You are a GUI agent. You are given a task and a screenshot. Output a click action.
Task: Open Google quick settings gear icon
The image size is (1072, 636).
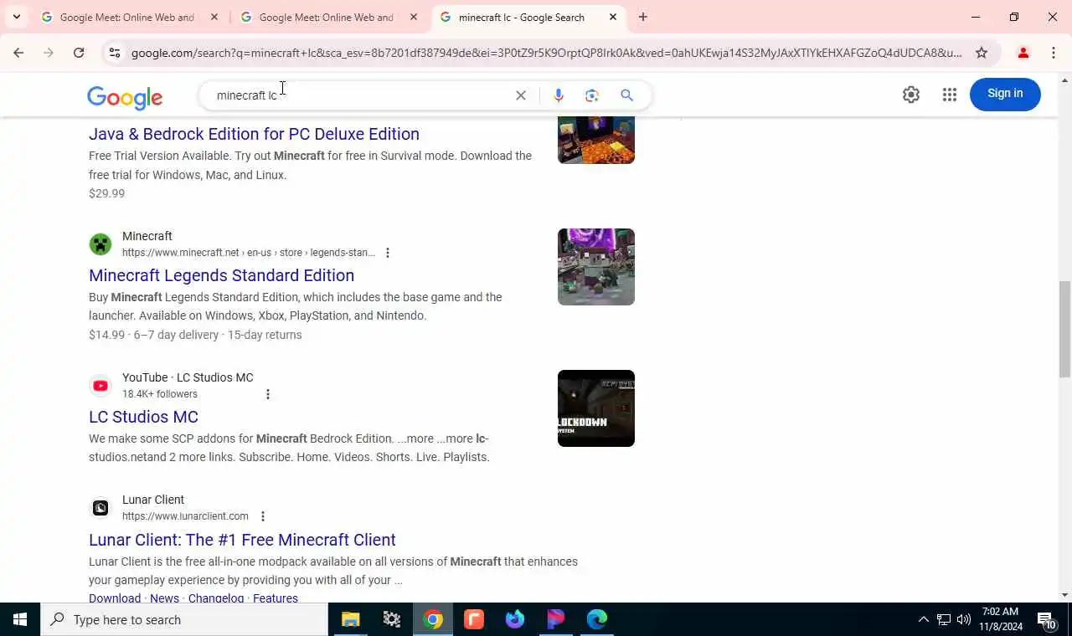[x=911, y=95]
